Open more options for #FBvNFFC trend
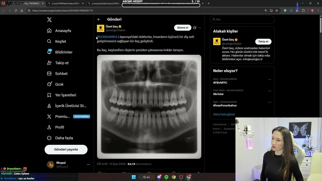The width and height of the screenshot is (322, 181). (x=270, y=79)
